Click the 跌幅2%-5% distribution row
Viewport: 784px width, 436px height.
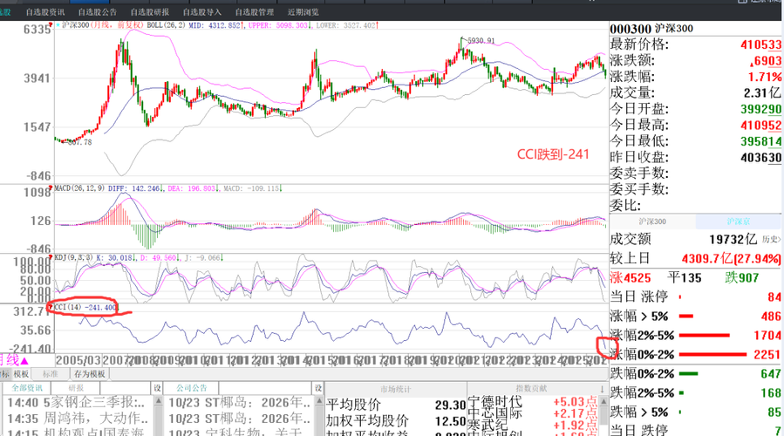[696, 393]
